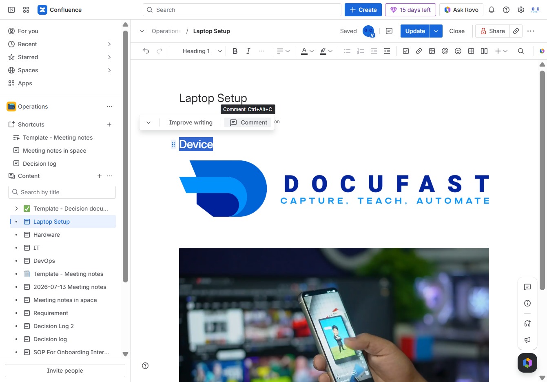Click the 15 days left trial button
This screenshot has height=382, width=547.
410,10
